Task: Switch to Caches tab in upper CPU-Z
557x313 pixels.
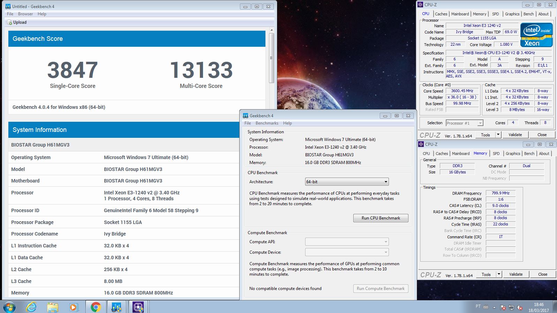Action: (x=441, y=14)
